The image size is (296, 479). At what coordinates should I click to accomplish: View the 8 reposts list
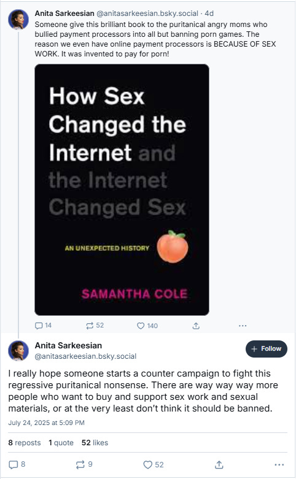(25, 443)
